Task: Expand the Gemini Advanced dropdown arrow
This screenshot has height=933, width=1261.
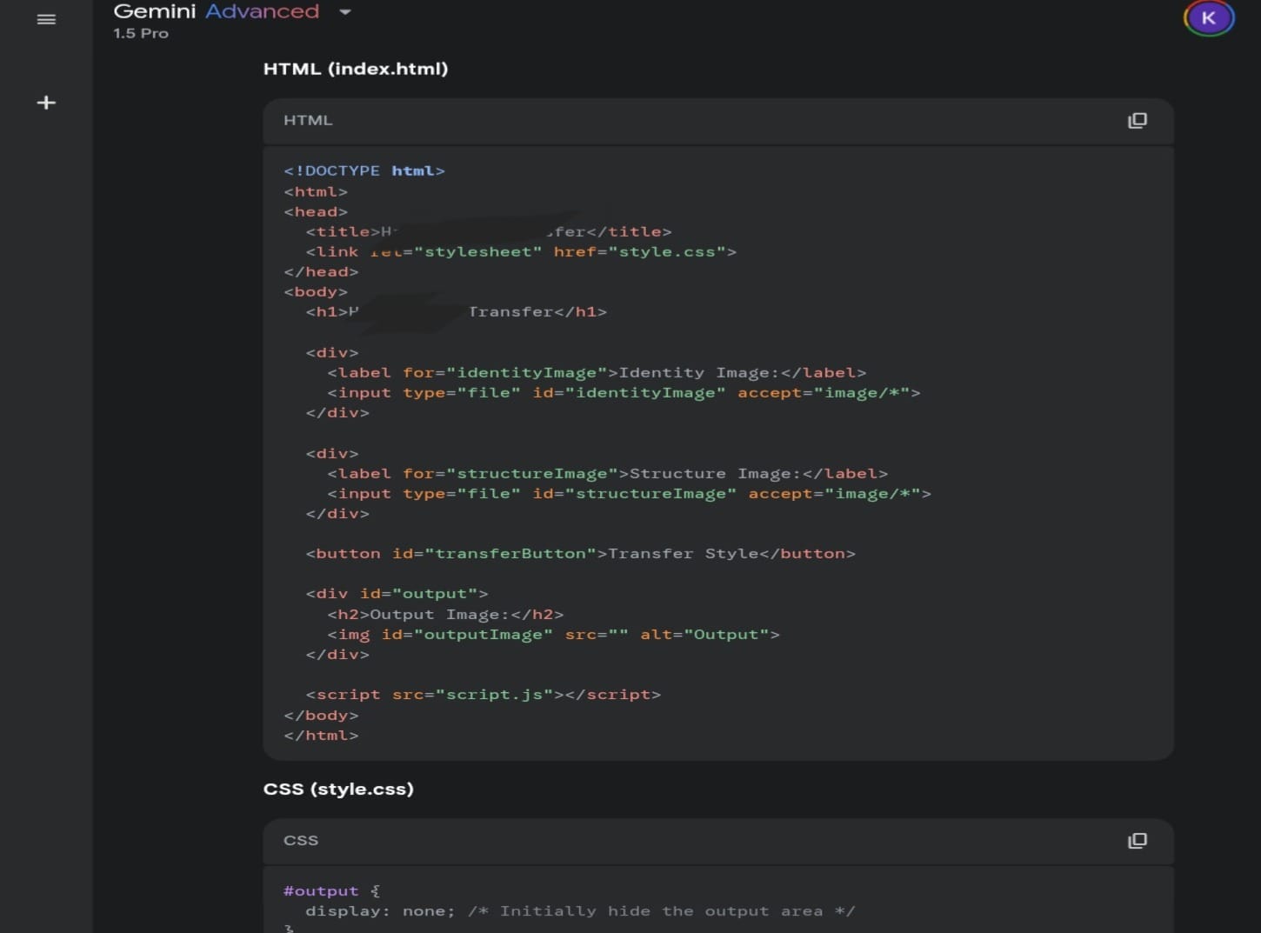Action: (x=345, y=12)
